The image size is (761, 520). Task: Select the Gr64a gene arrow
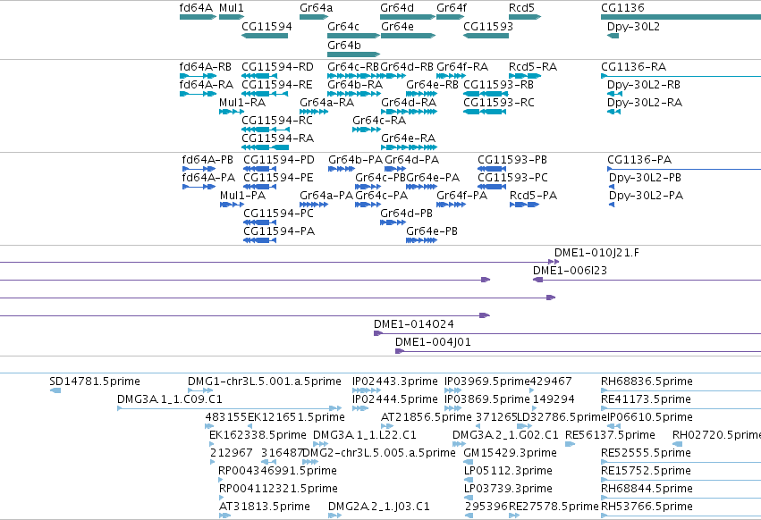314,17
